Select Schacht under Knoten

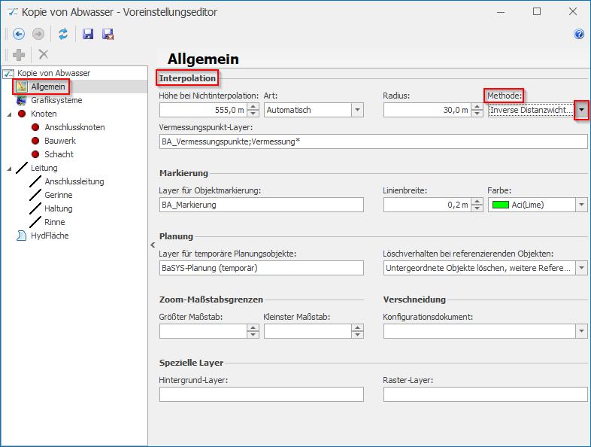59,154
